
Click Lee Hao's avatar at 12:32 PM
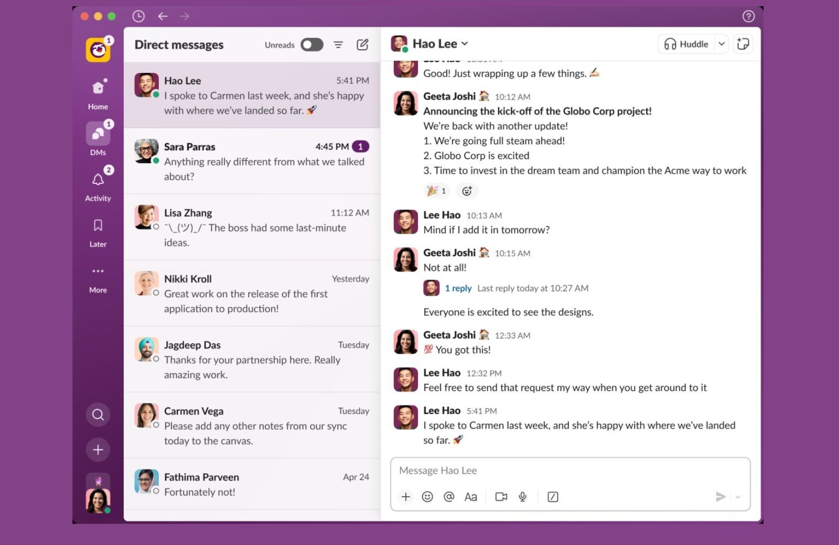pyautogui.click(x=406, y=379)
